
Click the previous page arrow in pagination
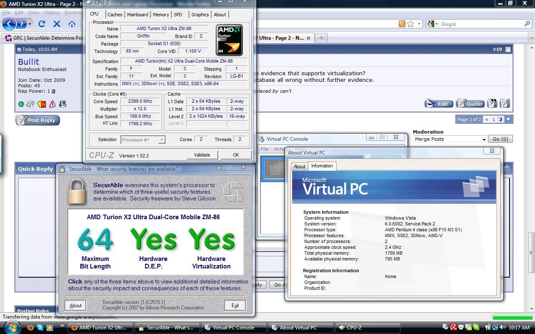click(x=487, y=119)
